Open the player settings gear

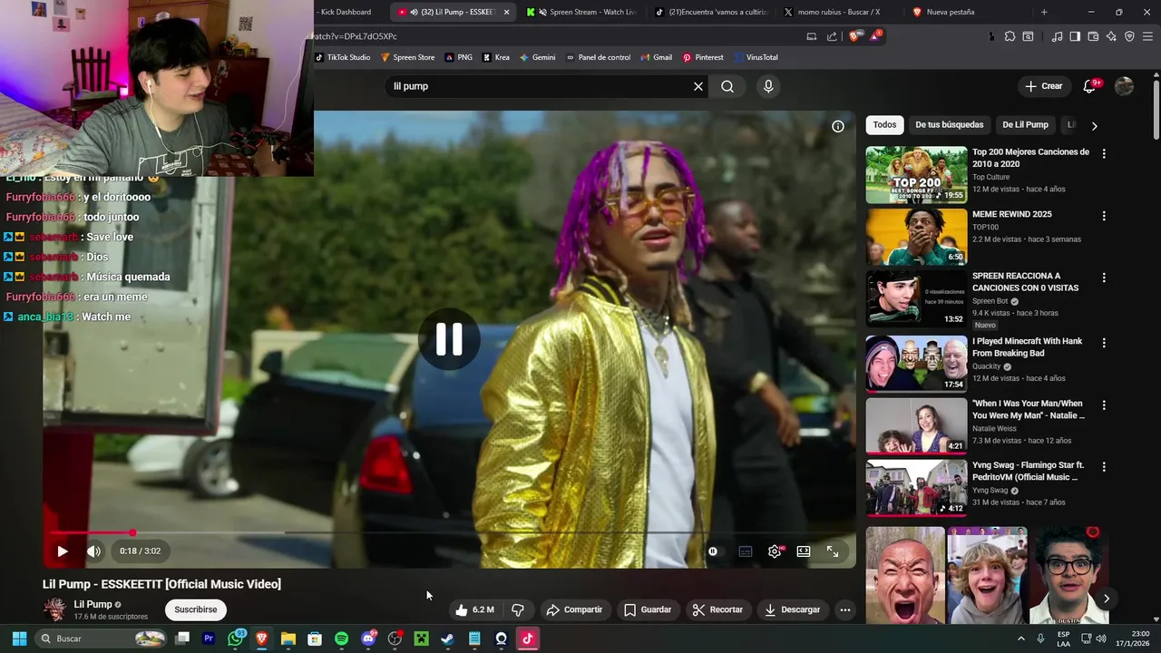tap(775, 551)
